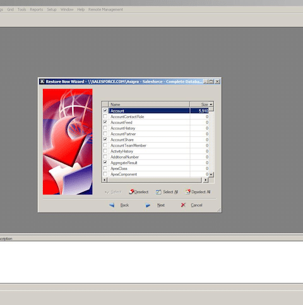303x305 pixels.
Task: Check the AccountTeamMember checkbox
Action: (x=105, y=145)
